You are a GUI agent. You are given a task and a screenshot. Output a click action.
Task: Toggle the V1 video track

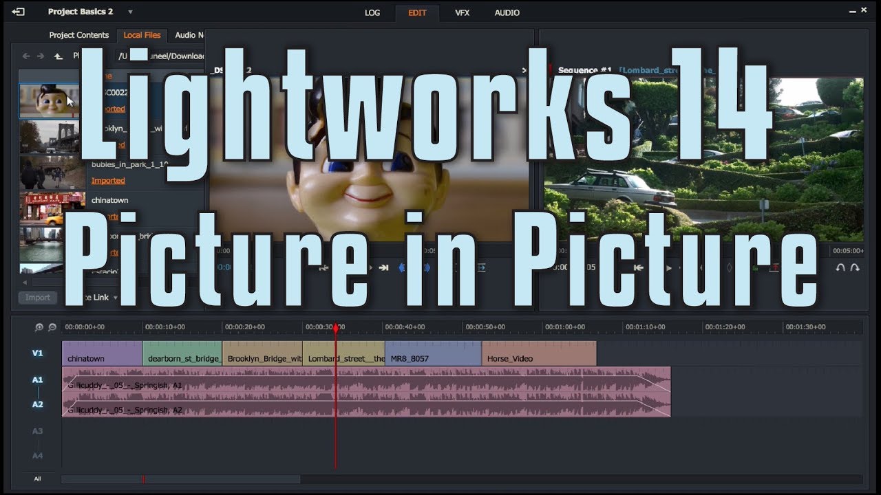[37, 353]
